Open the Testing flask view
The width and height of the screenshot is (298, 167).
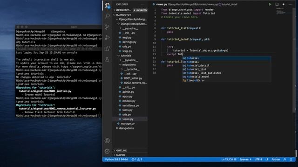[107, 59]
